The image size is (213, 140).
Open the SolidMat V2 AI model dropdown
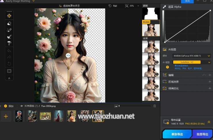pyautogui.click(x=192, y=62)
